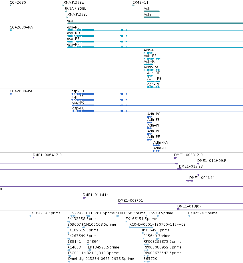Select the DME1-003F01 clone label
This screenshot has height=263, width=243.
pyautogui.click(x=130, y=201)
